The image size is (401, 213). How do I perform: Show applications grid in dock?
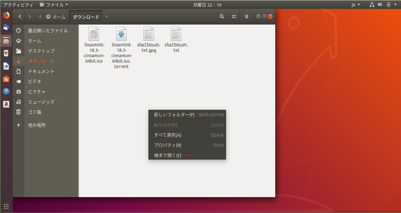[x=6, y=206]
